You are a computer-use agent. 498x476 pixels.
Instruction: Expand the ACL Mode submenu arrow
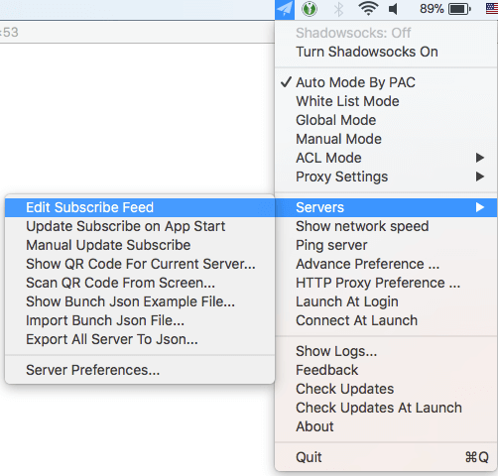click(480, 158)
